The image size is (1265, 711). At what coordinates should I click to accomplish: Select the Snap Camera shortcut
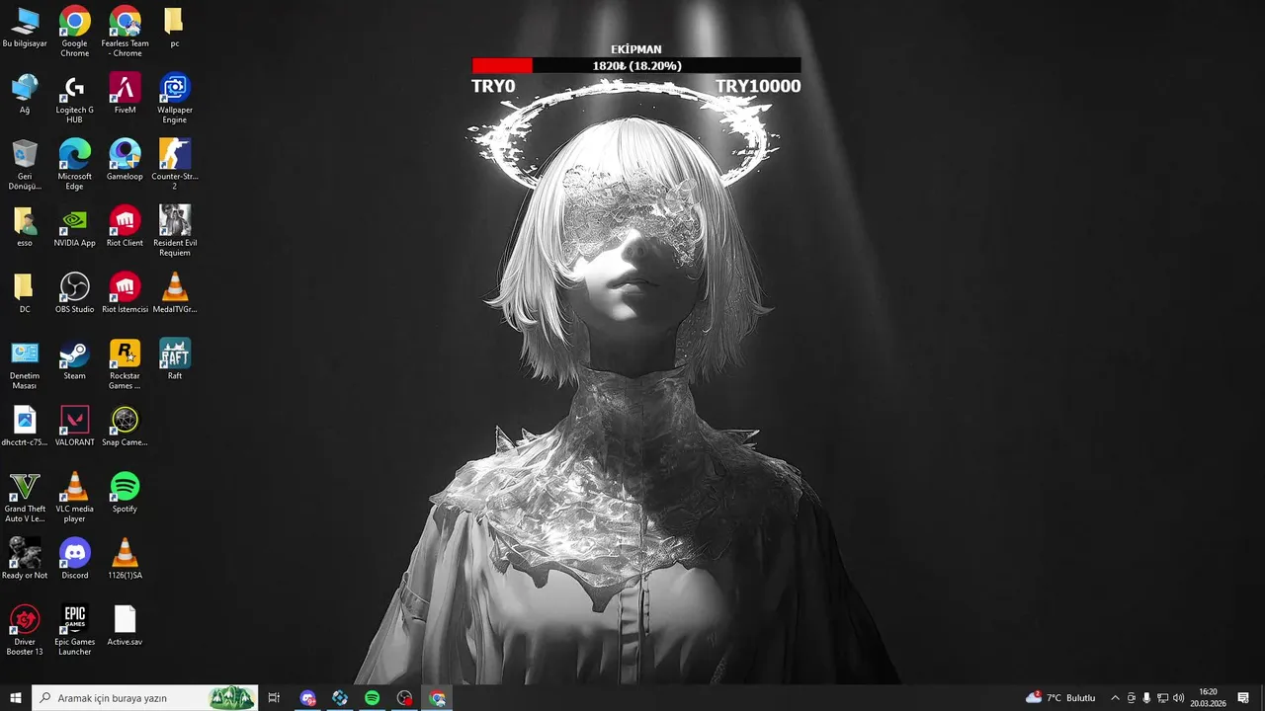125,426
